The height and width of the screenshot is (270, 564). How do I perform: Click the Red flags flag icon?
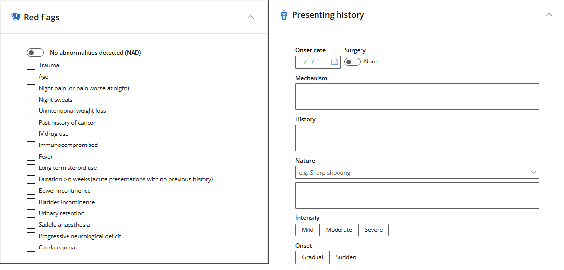coord(16,17)
